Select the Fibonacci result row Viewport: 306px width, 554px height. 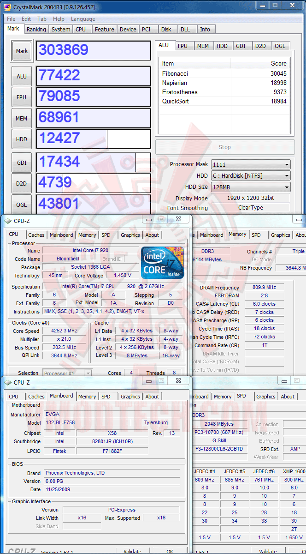coord(224,73)
